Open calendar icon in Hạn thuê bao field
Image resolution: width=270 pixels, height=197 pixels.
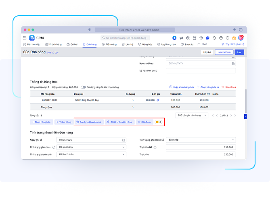point(233,64)
